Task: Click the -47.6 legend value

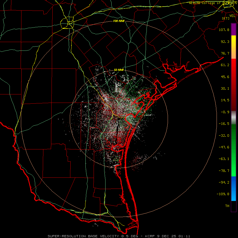Action: click(224, 147)
